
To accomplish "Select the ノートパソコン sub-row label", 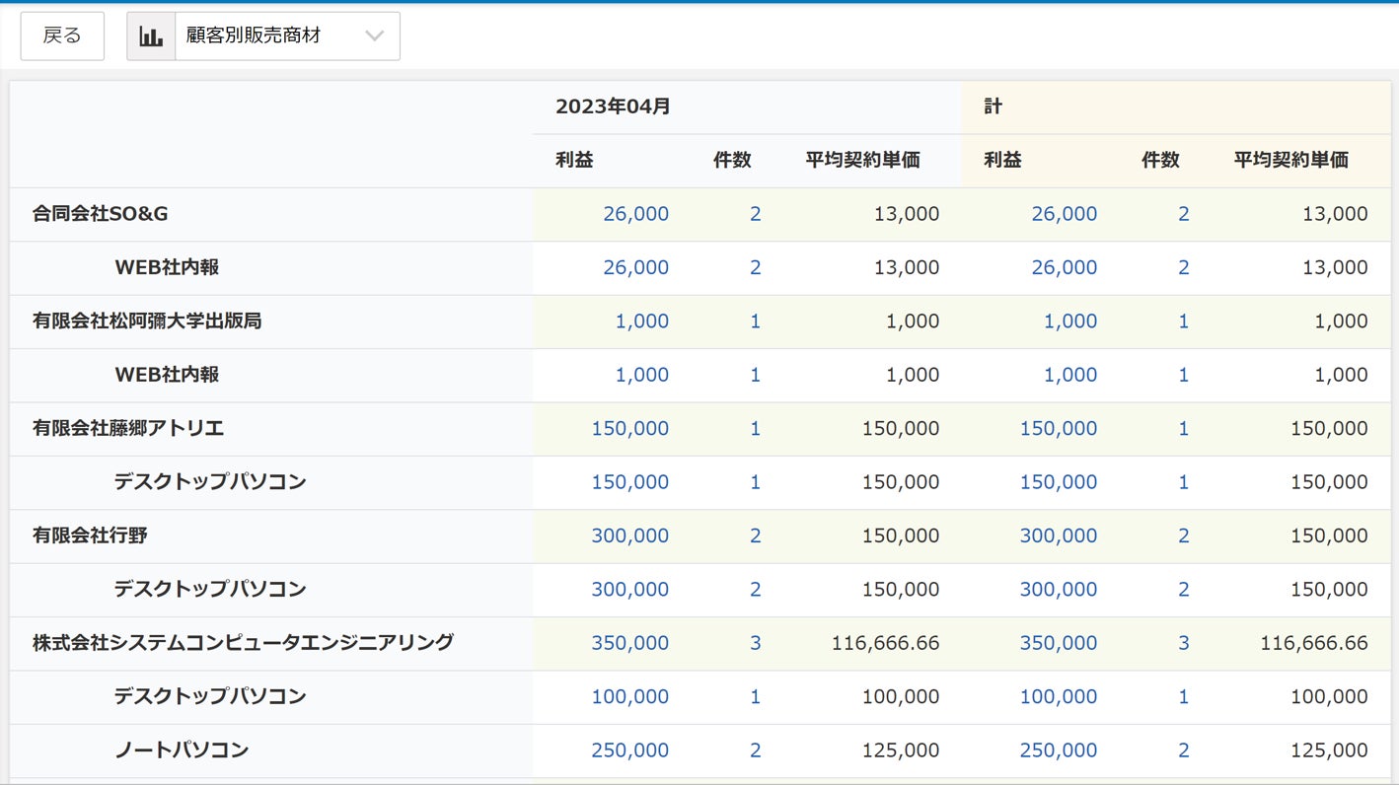I will point(182,750).
